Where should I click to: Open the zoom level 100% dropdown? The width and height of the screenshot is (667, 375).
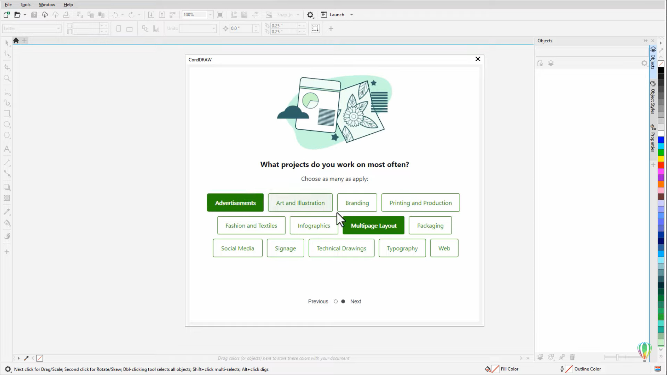pyautogui.click(x=210, y=15)
